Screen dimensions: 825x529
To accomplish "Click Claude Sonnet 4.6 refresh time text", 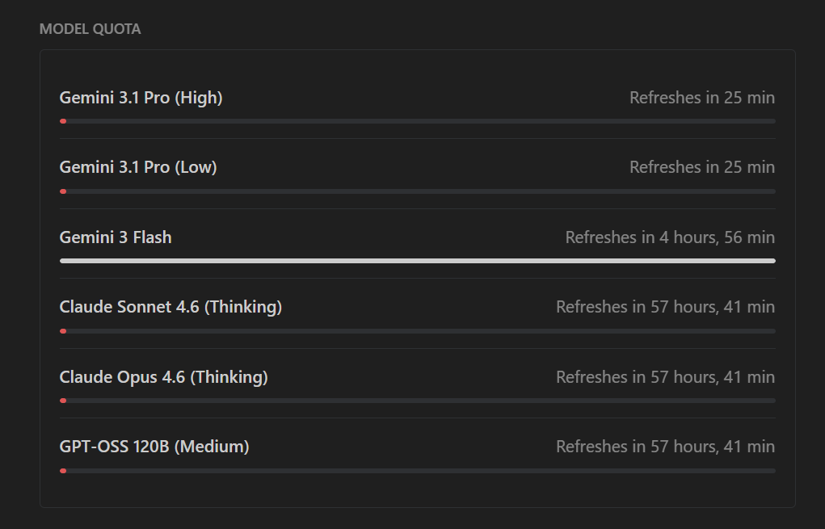I will click(665, 307).
